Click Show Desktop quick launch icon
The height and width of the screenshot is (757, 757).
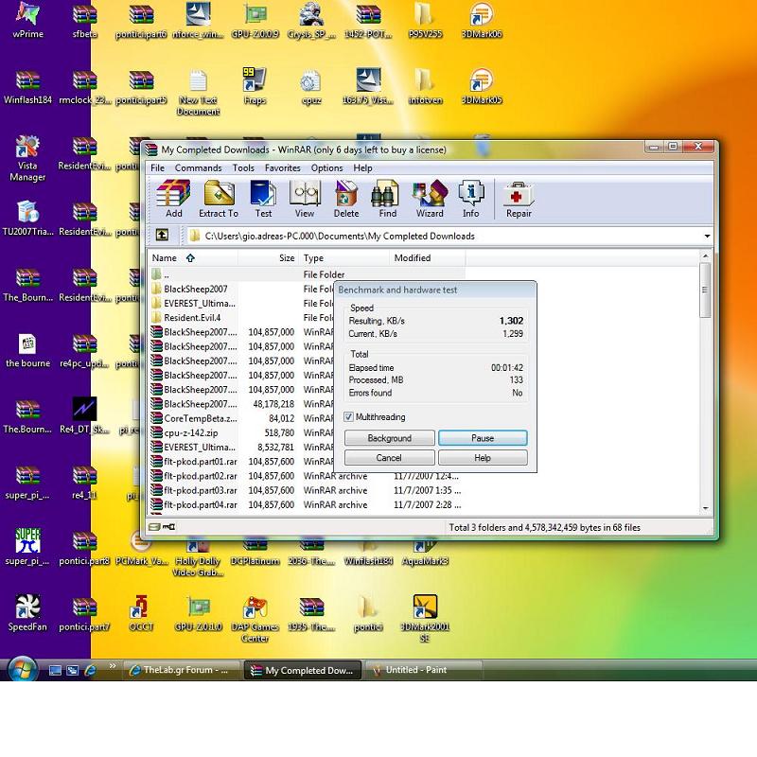pos(55,670)
